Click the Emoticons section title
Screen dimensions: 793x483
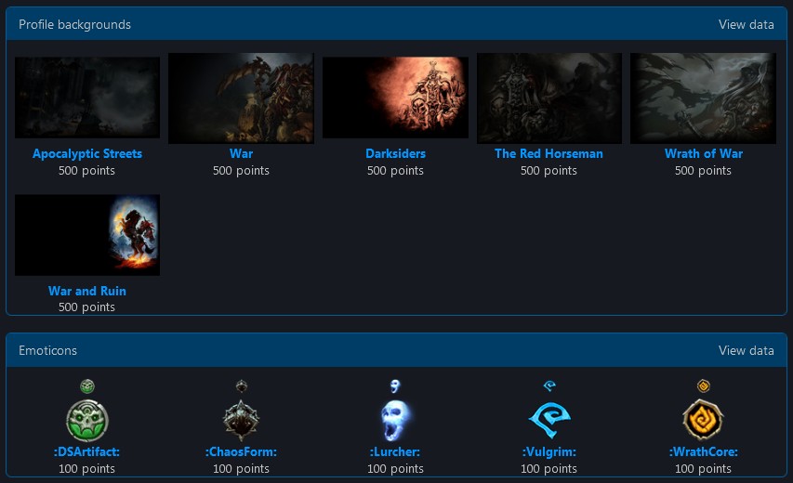pos(47,350)
